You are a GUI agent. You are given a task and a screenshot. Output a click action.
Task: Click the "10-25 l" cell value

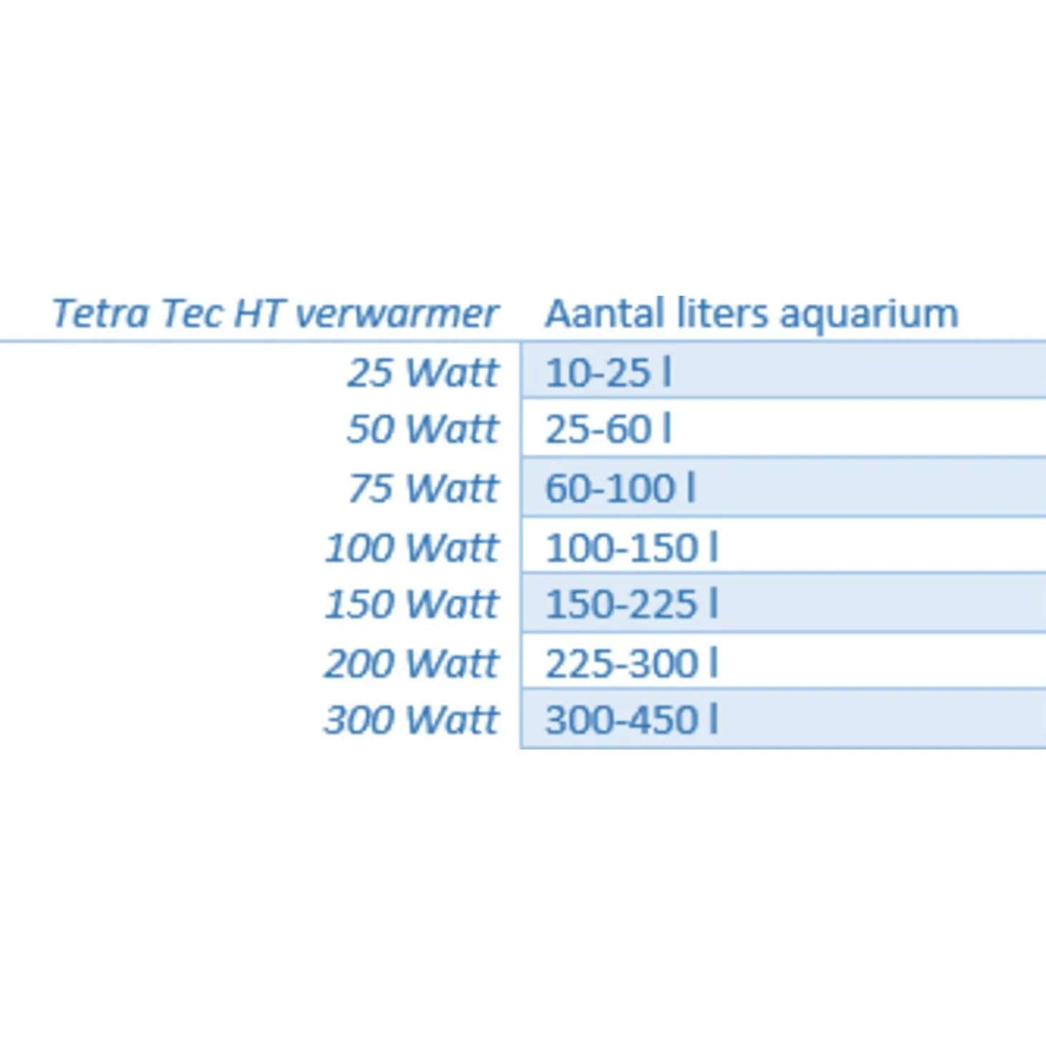608,373
